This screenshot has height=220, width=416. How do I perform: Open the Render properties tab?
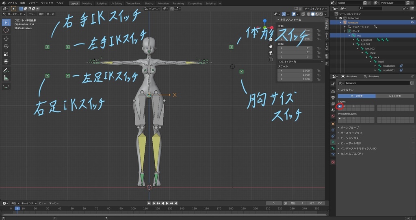tap(333, 91)
